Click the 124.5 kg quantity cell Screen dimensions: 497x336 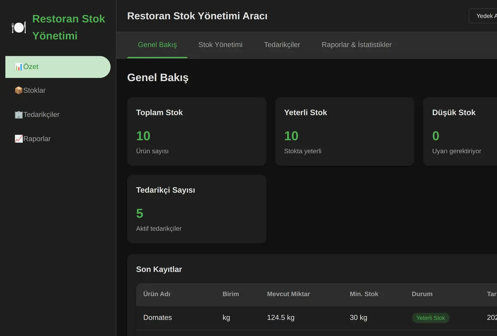click(x=281, y=318)
